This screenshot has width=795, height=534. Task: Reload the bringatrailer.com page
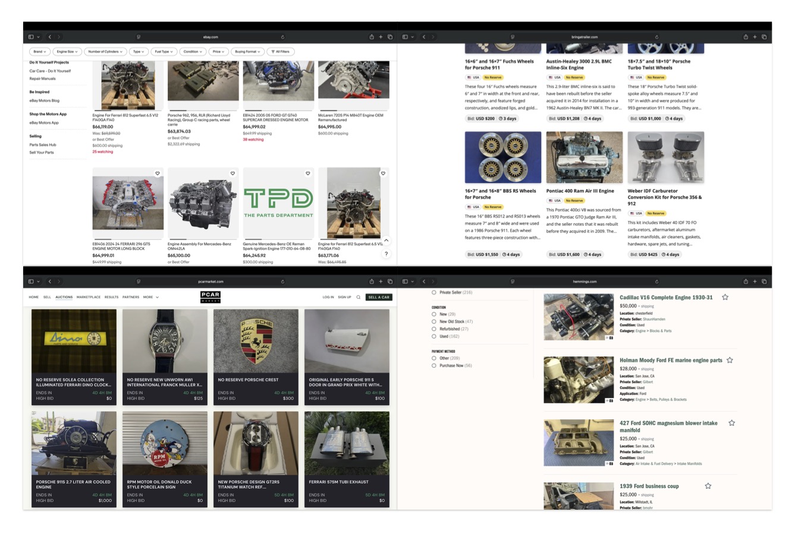[x=656, y=37]
